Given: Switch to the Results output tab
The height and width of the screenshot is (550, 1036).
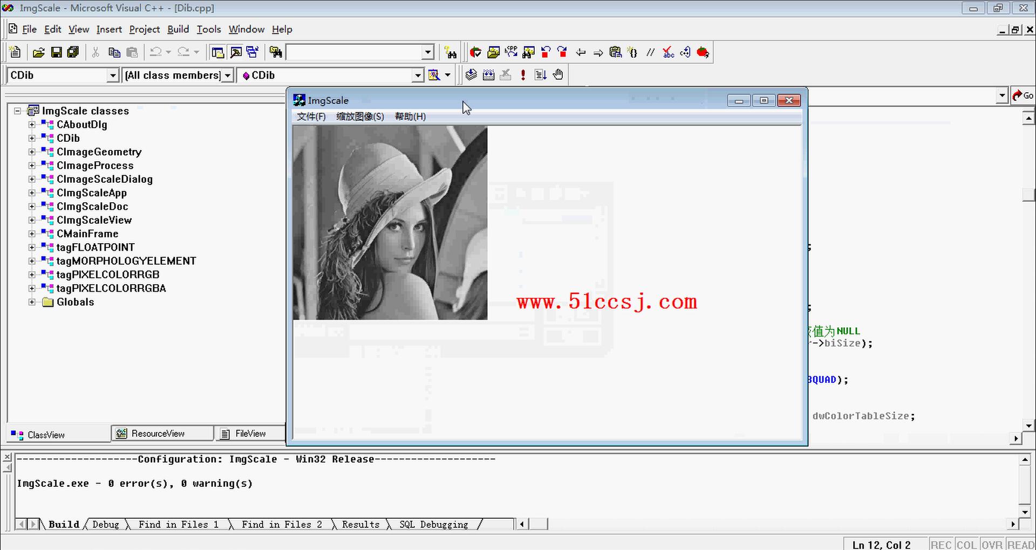Looking at the screenshot, I should click(360, 524).
